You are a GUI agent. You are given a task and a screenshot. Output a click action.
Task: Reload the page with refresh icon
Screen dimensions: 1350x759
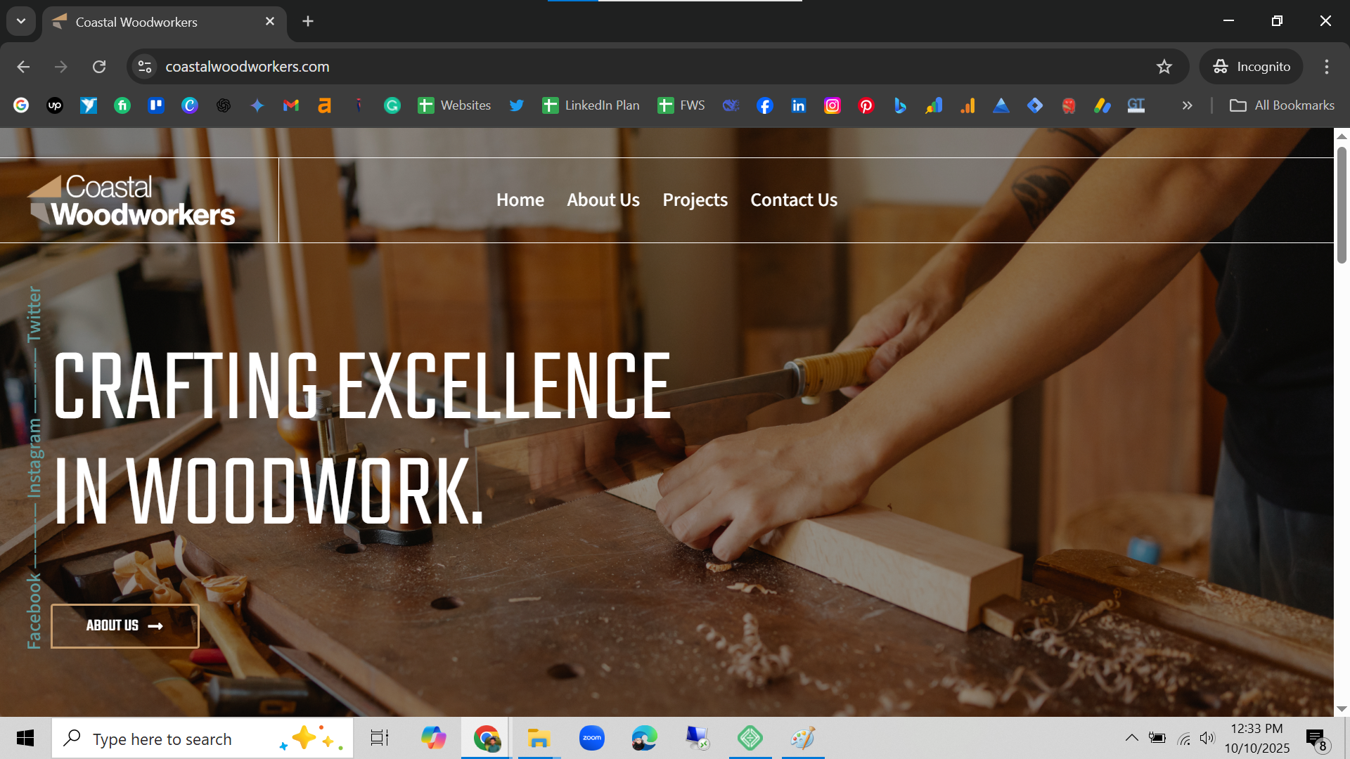point(99,67)
